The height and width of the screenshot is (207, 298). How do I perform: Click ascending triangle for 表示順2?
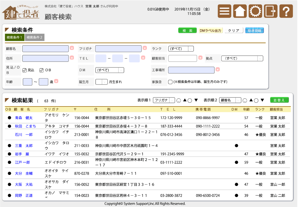(x=251, y=100)
